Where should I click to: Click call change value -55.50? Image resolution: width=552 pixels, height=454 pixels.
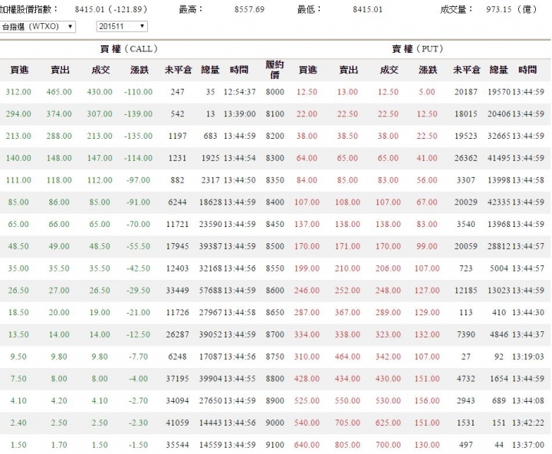point(138,246)
